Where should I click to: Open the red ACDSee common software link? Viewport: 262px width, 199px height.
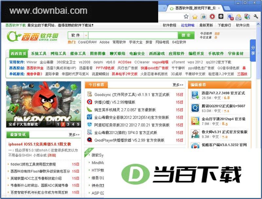pyautogui.click(x=125, y=62)
